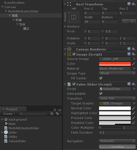Open the Normal Color swatch
Screen dimensions: 137x150
click(115, 108)
